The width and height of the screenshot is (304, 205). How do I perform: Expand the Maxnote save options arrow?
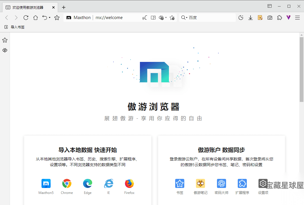click(x=166, y=18)
